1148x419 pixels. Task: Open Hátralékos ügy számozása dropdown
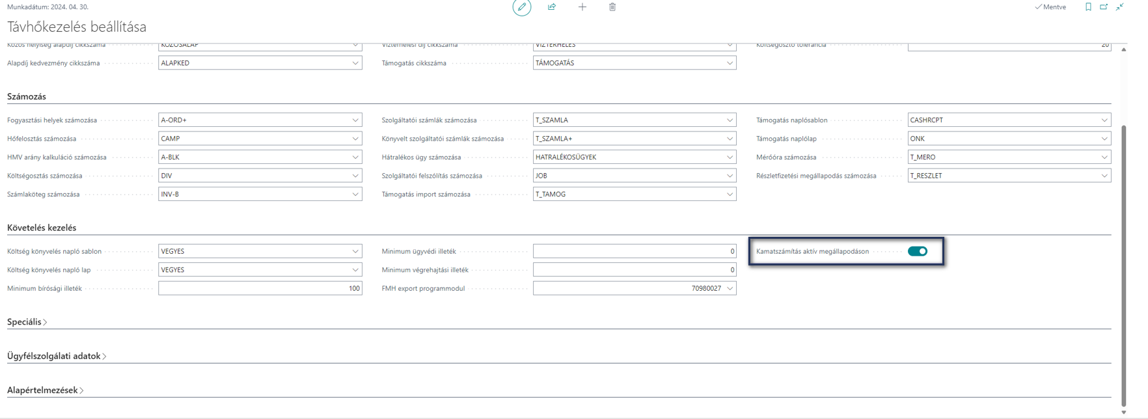click(730, 157)
